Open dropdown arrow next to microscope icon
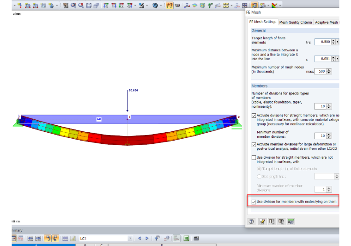Screen dimensions: 351x246 [147, 6]
